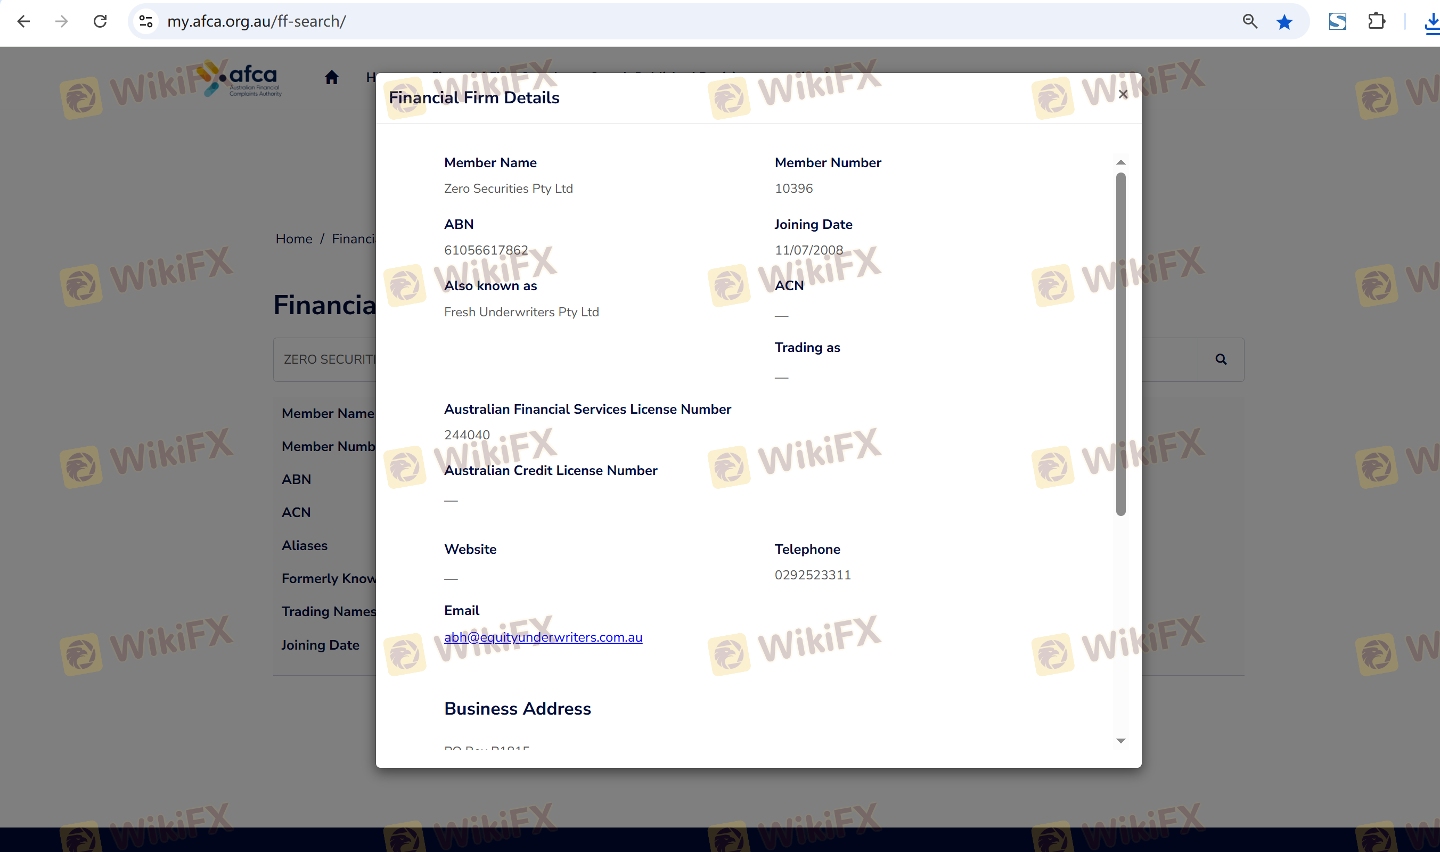This screenshot has height=852, width=1440.
Task: Open the abh@equityunderwriters.com.au email link
Action: [543, 637]
